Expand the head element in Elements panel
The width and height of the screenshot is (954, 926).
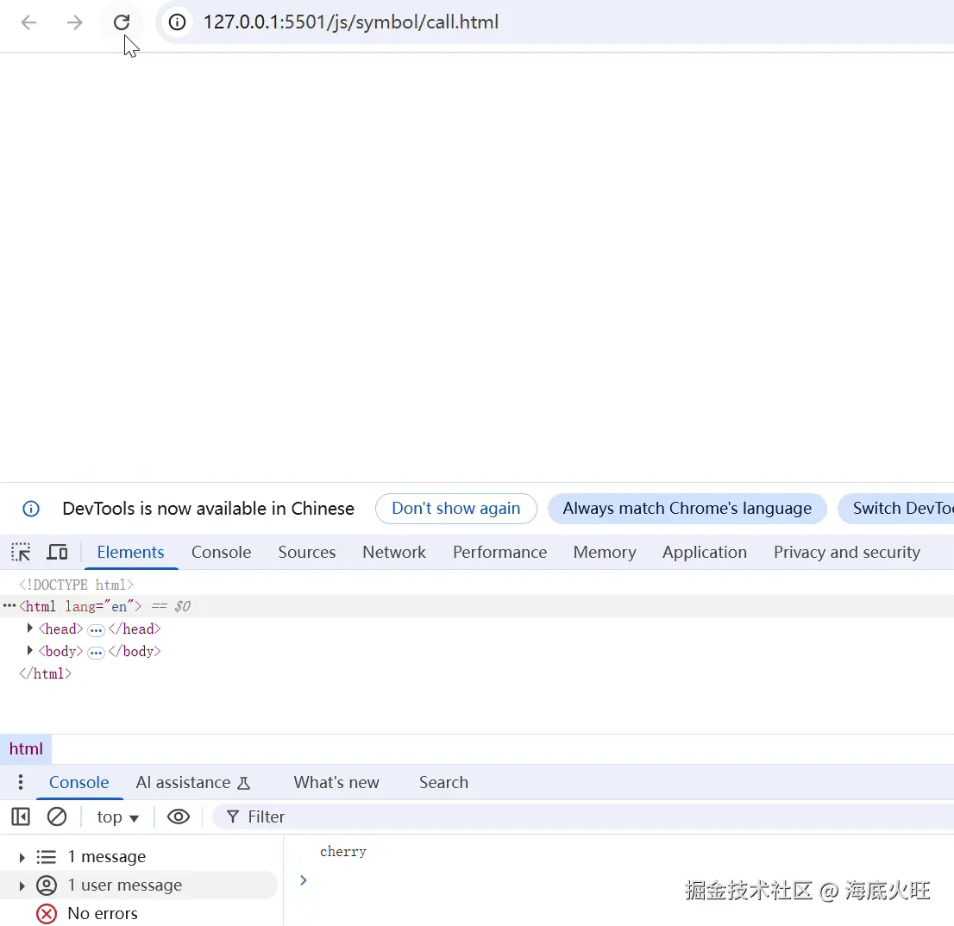pyautogui.click(x=30, y=629)
